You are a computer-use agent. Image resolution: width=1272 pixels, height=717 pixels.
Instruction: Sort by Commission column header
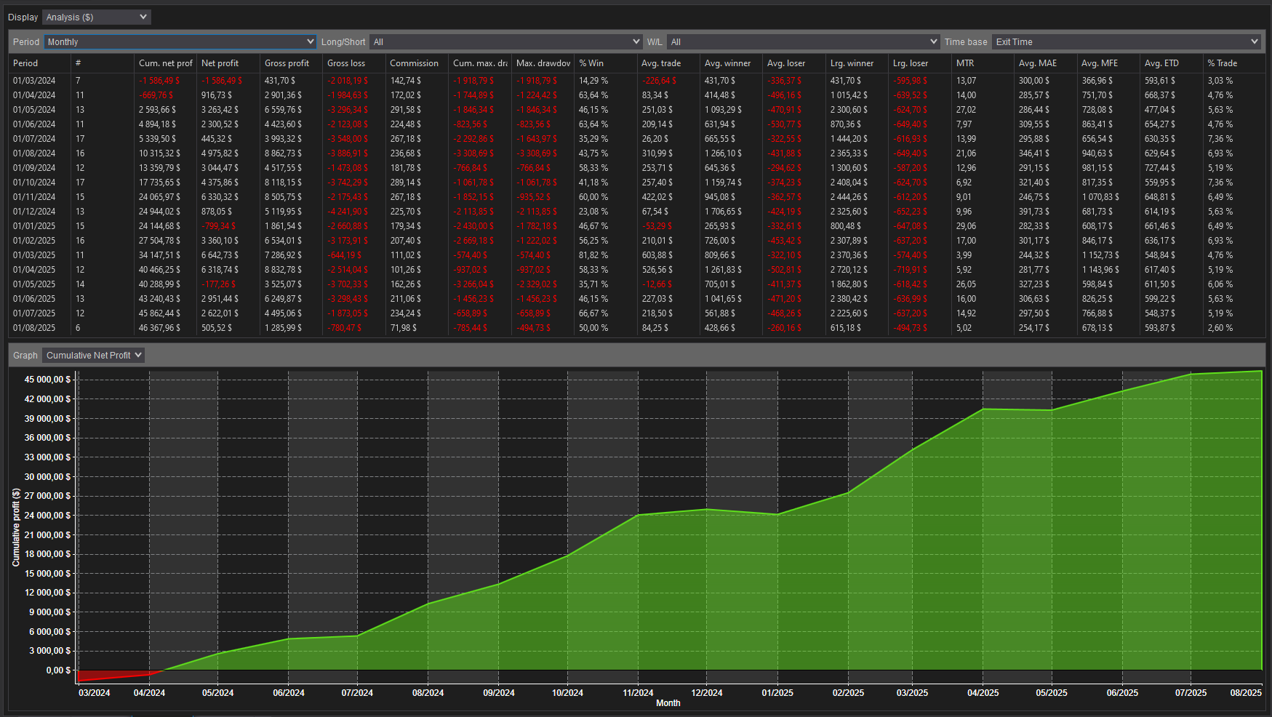pos(416,63)
